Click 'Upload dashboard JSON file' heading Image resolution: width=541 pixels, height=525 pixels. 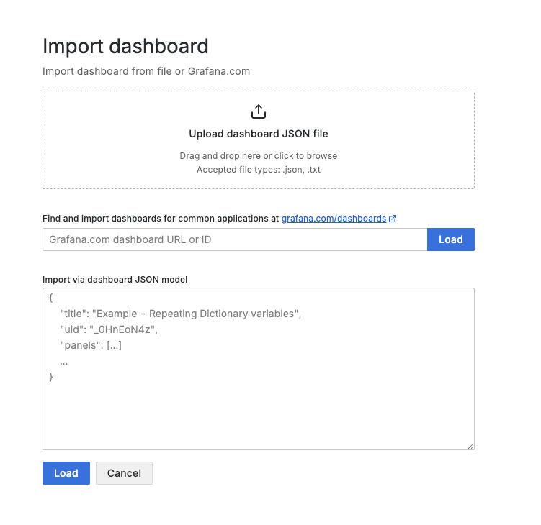pyautogui.click(x=259, y=134)
